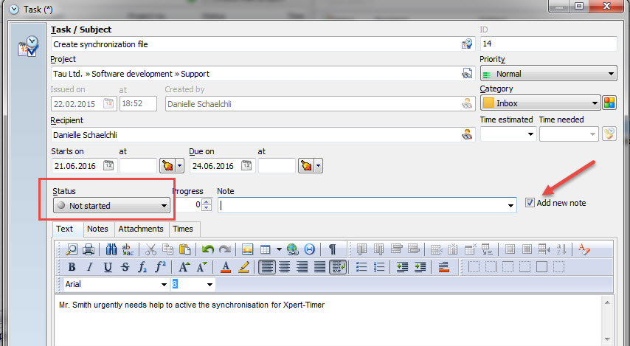Switch to the Notes tab
The width and height of the screenshot is (630, 346).
[98, 229]
